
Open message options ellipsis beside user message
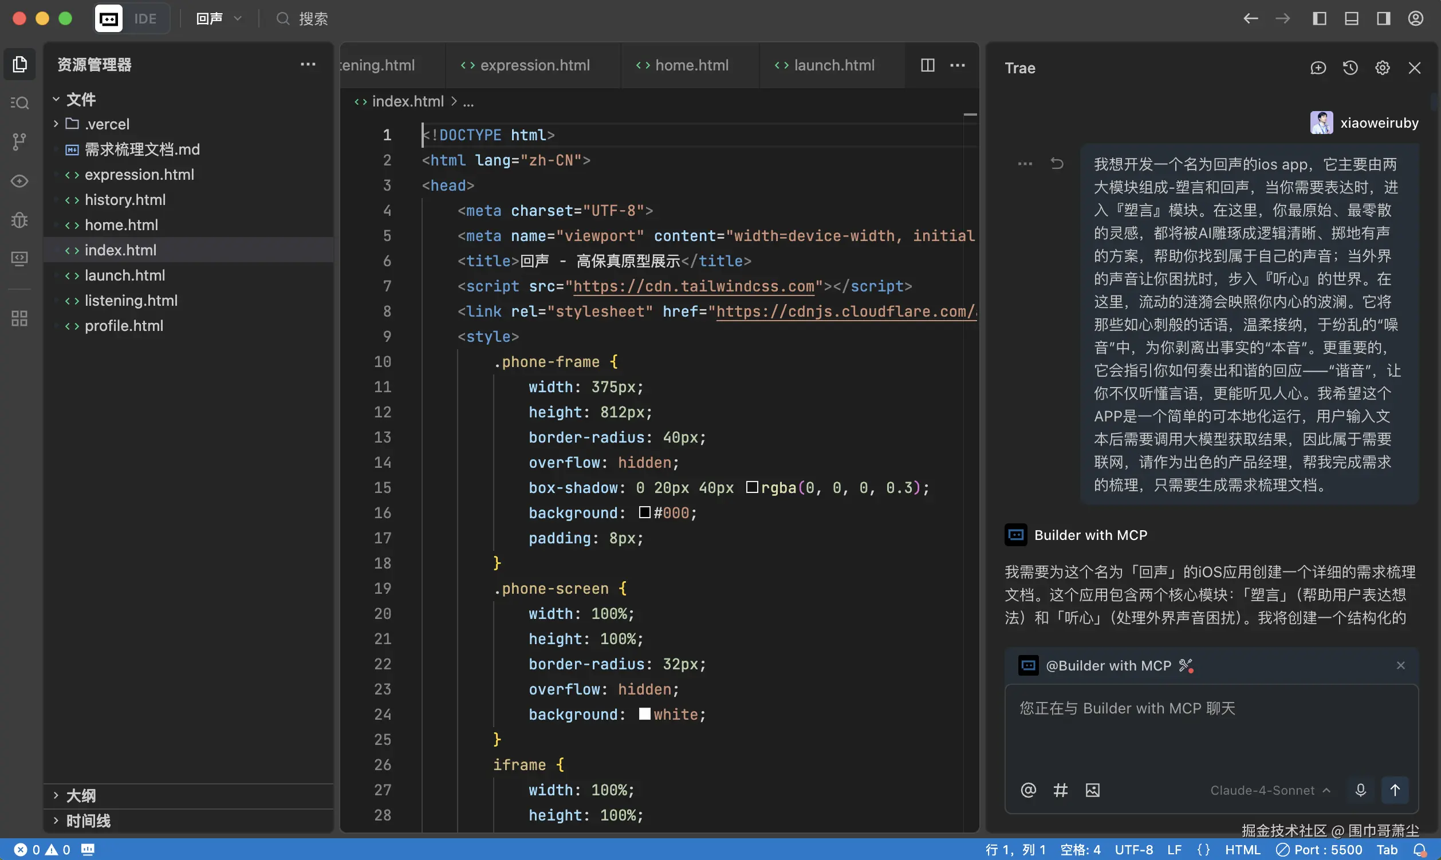pyautogui.click(x=1025, y=163)
